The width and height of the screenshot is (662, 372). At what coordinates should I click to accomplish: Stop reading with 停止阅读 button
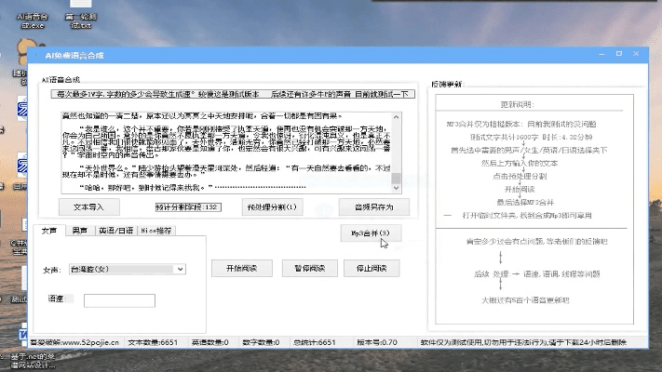(x=372, y=268)
